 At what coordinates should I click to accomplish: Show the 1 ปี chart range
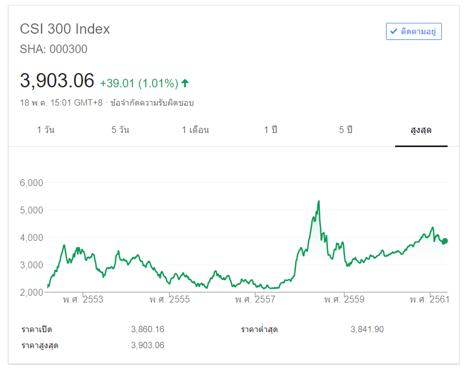(x=270, y=130)
